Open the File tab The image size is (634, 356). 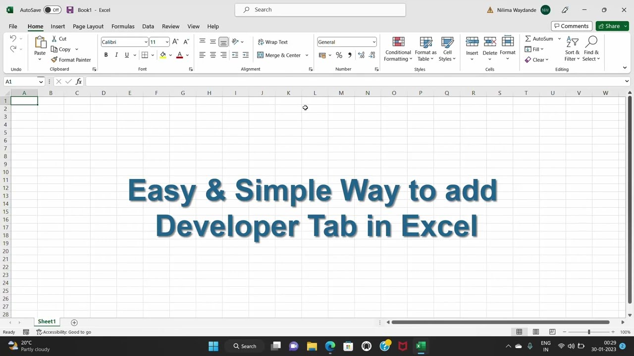point(13,26)
